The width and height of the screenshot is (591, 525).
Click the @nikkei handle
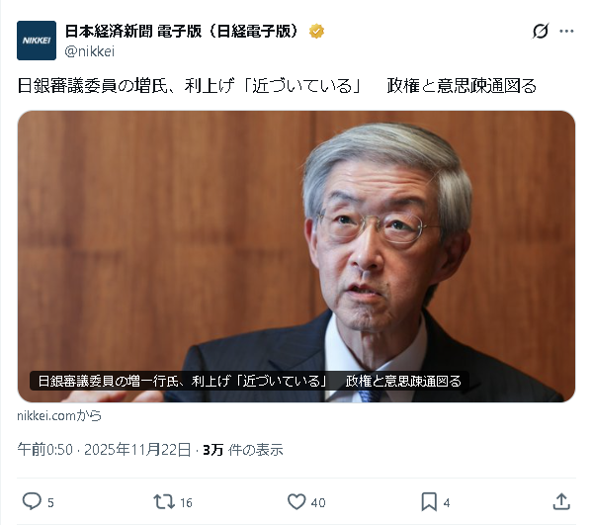point(90,51)
